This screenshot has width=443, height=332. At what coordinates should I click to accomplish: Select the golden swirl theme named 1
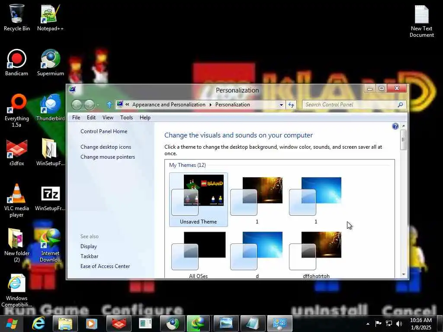click(x=257, y=200)
